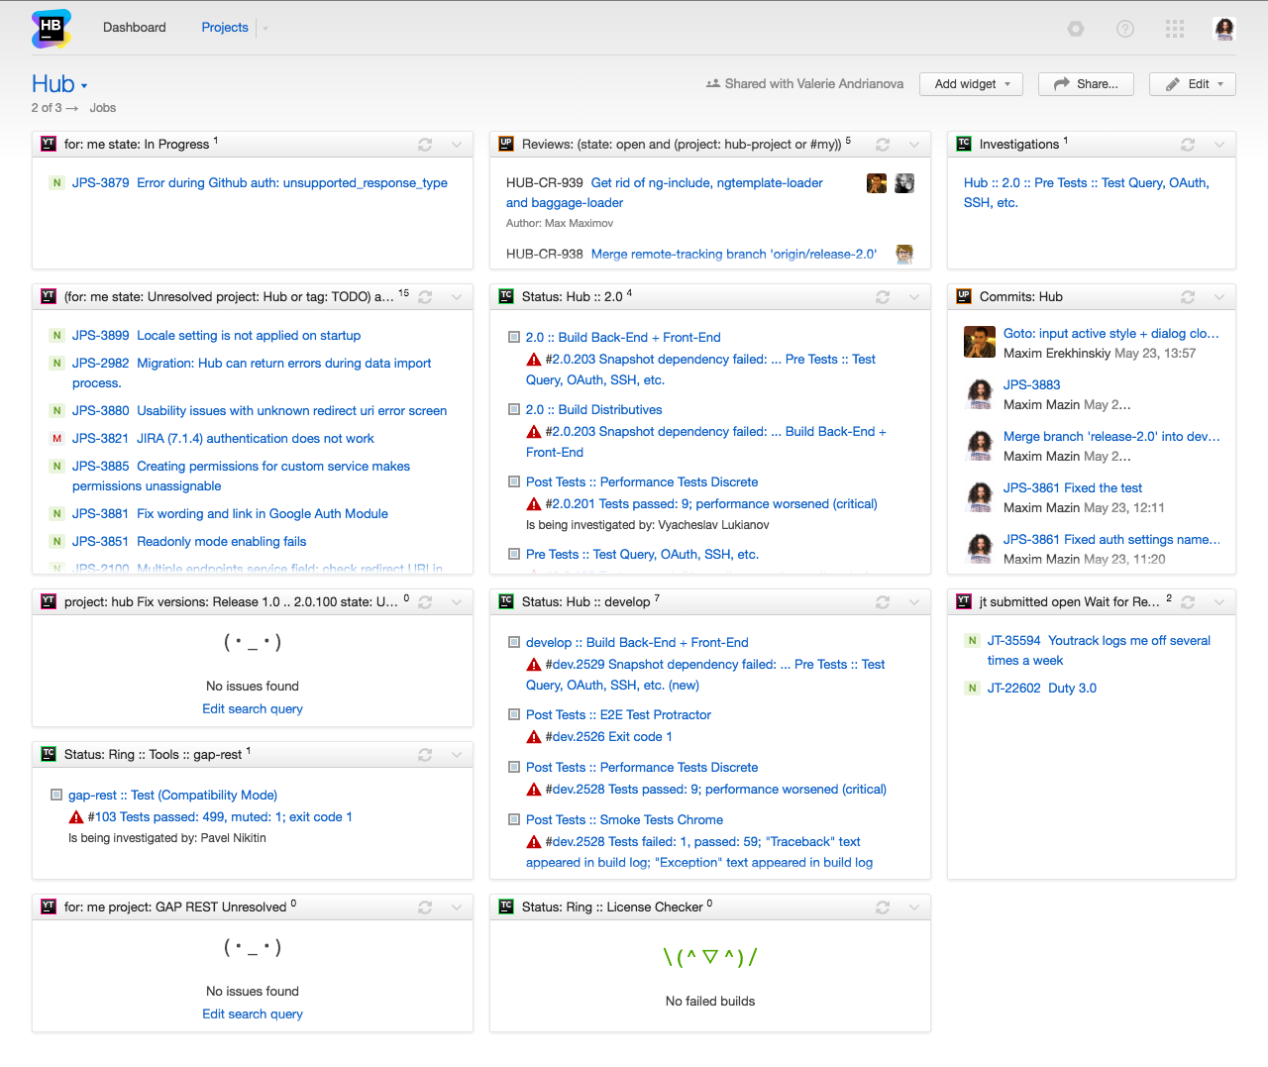This screenshot has width=1268, height=1067.
Task: Open JT-22602 Duty 3.0 issue
Action: tap(1042, 689)
